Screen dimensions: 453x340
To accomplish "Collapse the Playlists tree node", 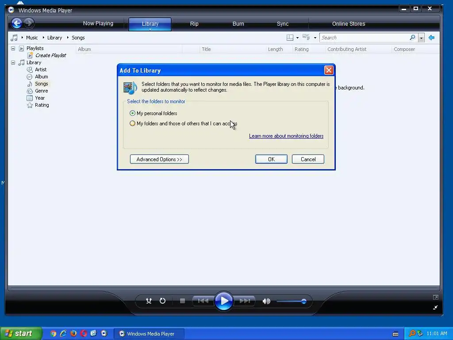I will (x=13, y=48).
